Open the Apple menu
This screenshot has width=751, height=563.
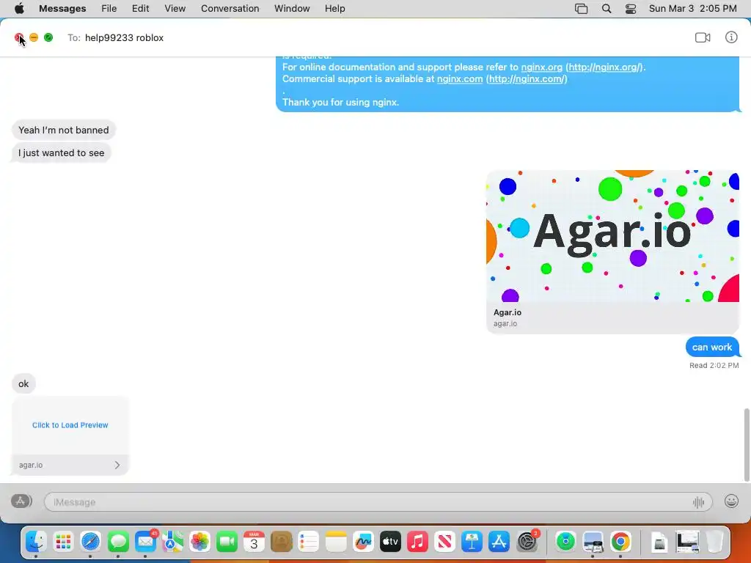19,9
